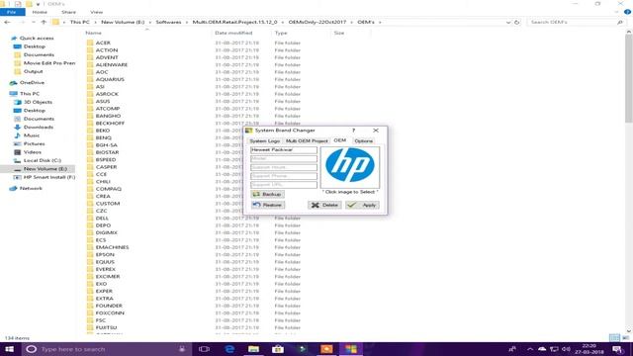Screen dimensions: 633x356
Task: Go back using the back arrow
Action: point(7,22)
